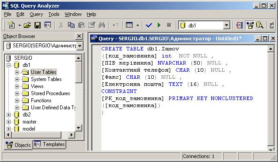Open the SERGIO server connection dropdown
The width and height of the screenshot is (278, 162).
click(80, 46)
